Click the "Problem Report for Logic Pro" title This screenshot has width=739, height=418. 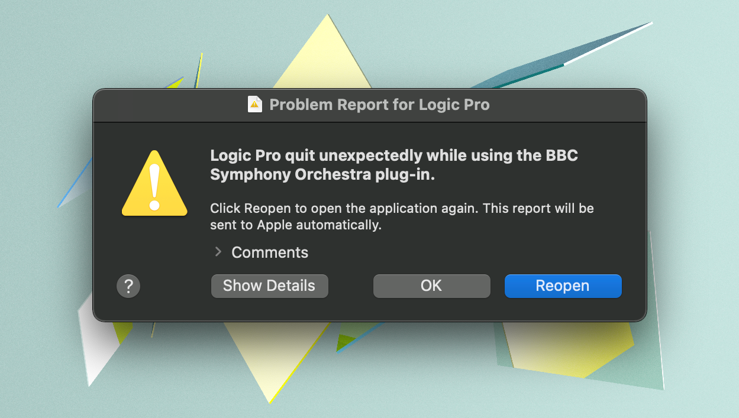pos(379,105)
